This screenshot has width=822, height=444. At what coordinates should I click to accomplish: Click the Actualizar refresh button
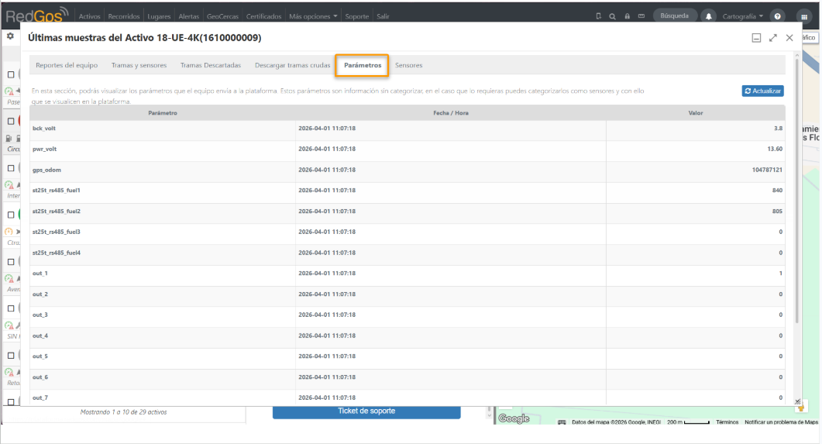[763, 91]
